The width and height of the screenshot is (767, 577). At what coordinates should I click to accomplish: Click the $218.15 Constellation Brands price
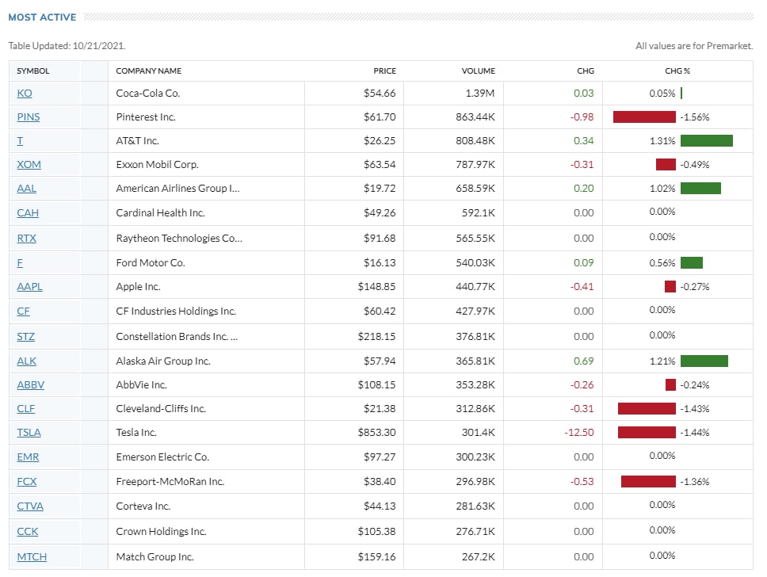tap(376, 337)
